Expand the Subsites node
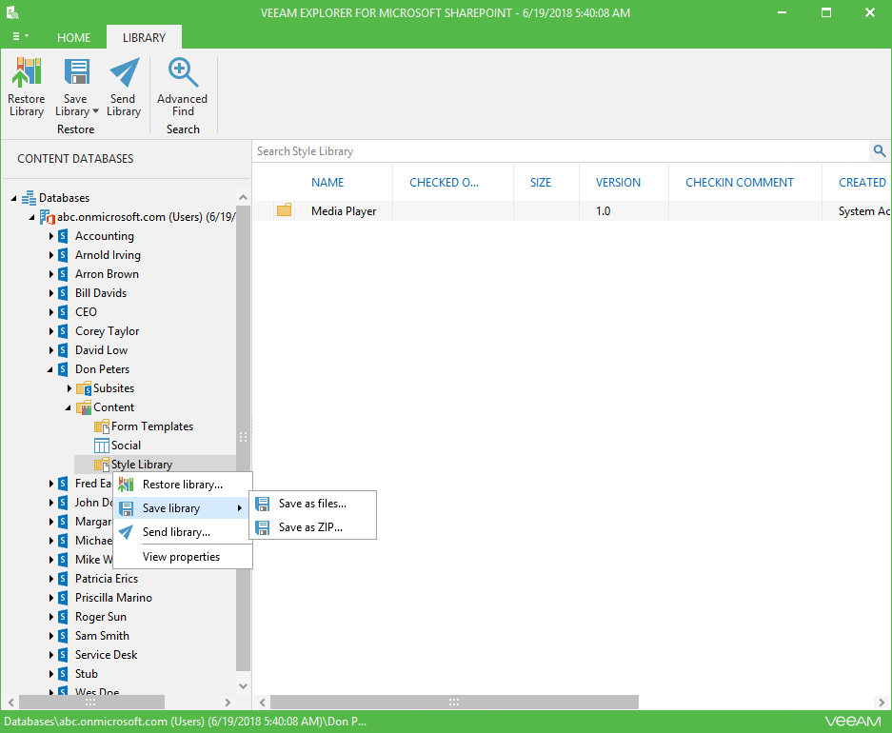Image resolution: width=892 pixels, height=733 pixels. (69, 388)
